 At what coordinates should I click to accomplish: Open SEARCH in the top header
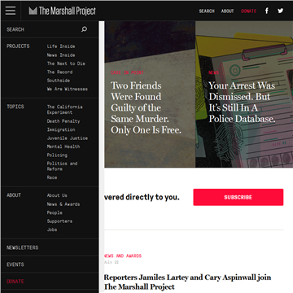tap(207, 11)
